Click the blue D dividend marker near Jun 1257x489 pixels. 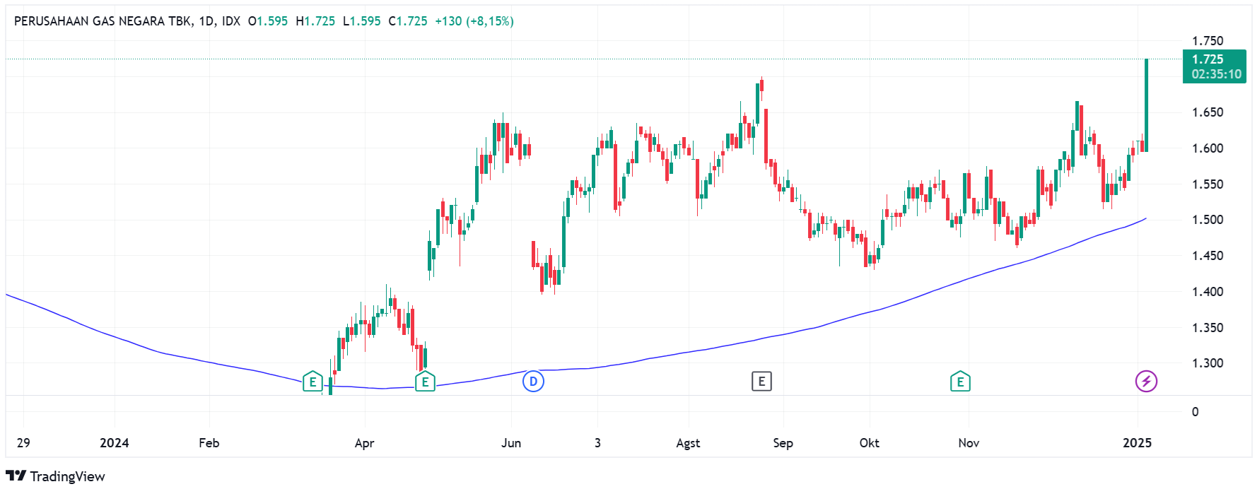533,382
